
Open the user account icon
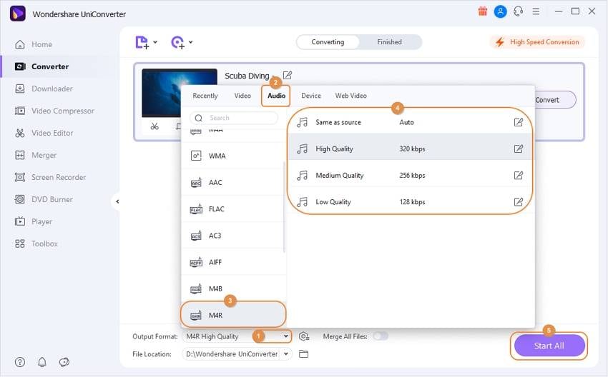tap(500, 11)
